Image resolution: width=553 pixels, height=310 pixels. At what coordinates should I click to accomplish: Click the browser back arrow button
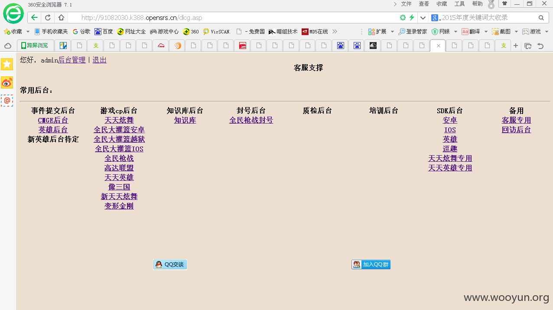coord(34,18)
